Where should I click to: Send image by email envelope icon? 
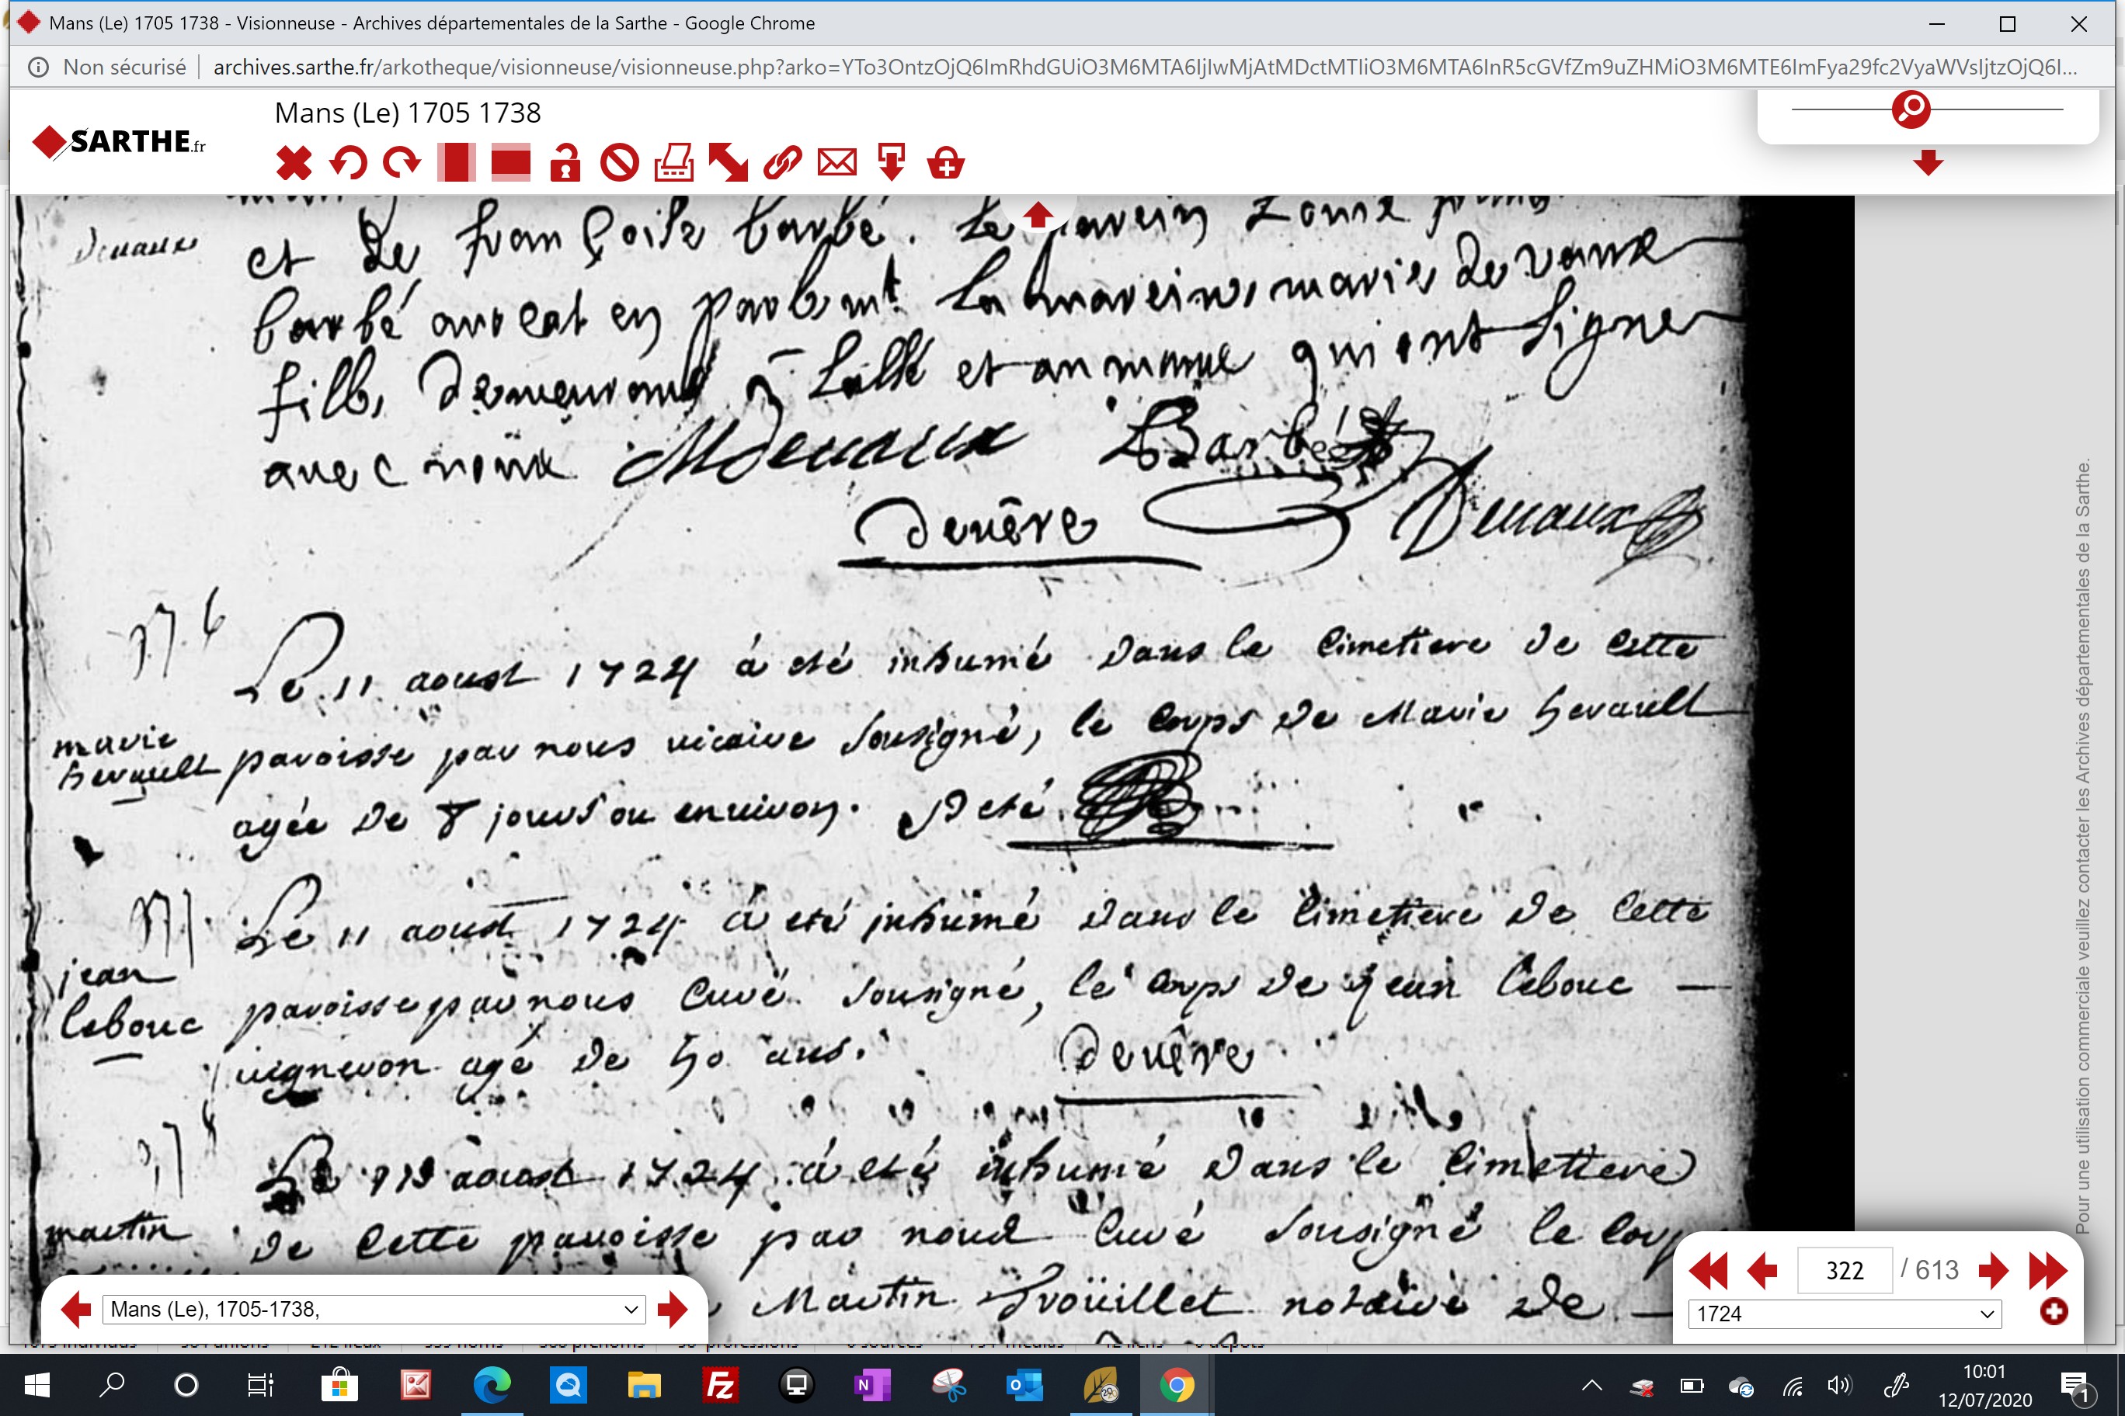[x=836, y=164]
